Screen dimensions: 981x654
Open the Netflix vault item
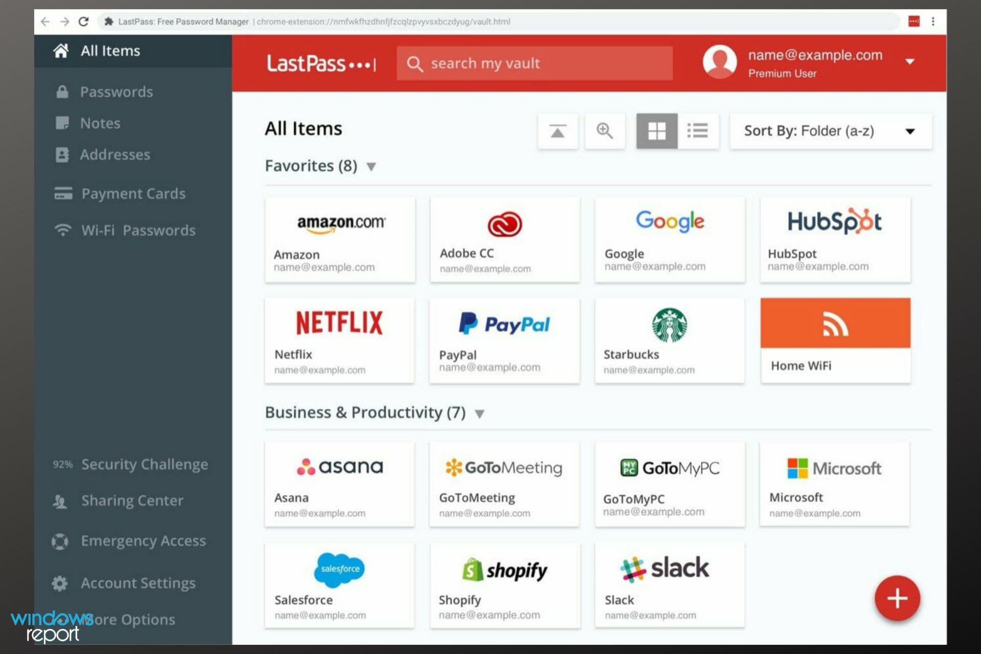[x=340, y=341]
